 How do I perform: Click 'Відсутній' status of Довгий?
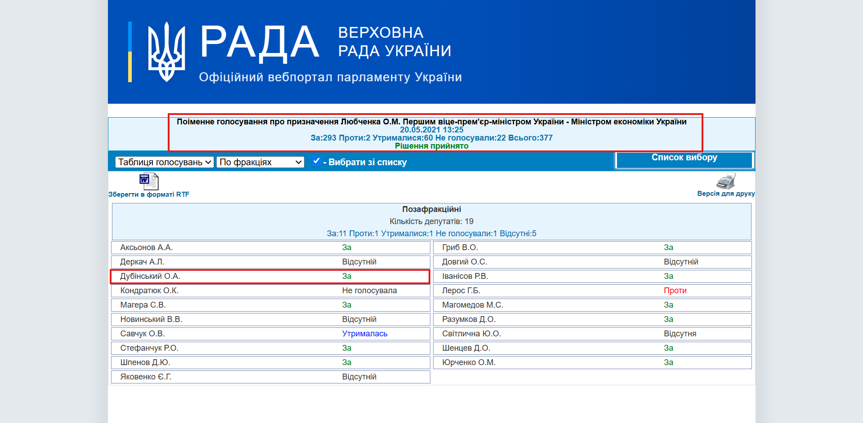coord(681,262)
